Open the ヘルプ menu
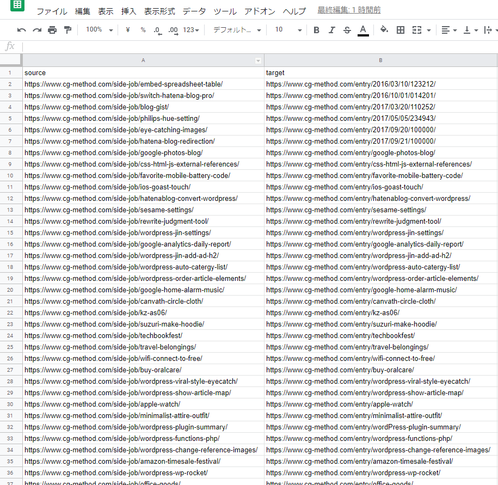Image resolution: width=498 pixels, height=485 pixels. pyautogui.click(x=294, y=11)
